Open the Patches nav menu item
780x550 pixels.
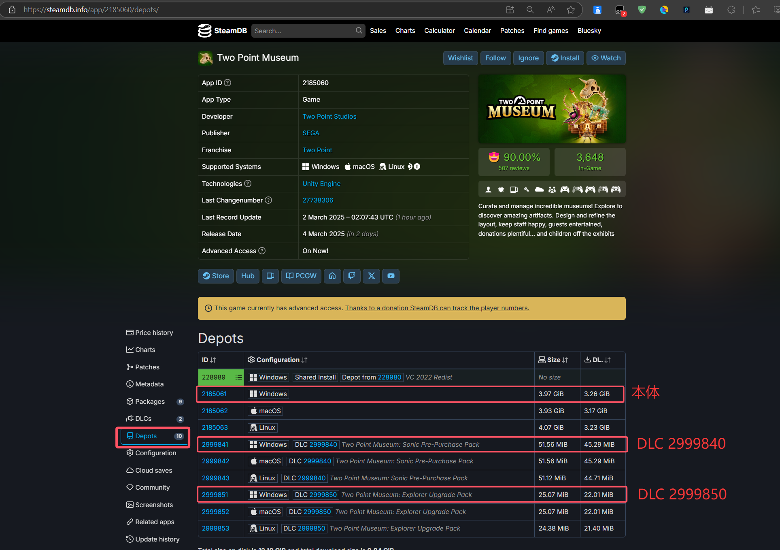(512, 31)
